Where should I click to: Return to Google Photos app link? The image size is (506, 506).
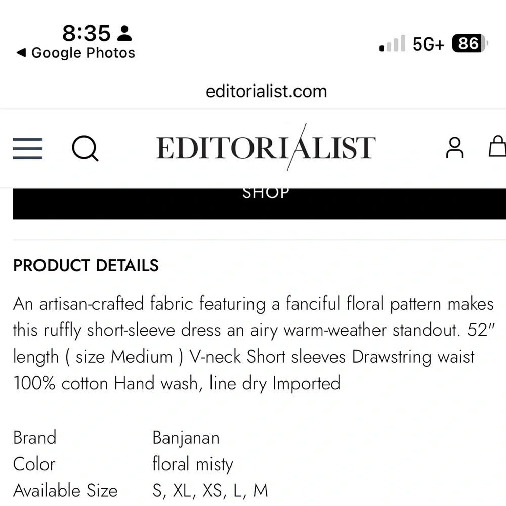tap(83, 53)
